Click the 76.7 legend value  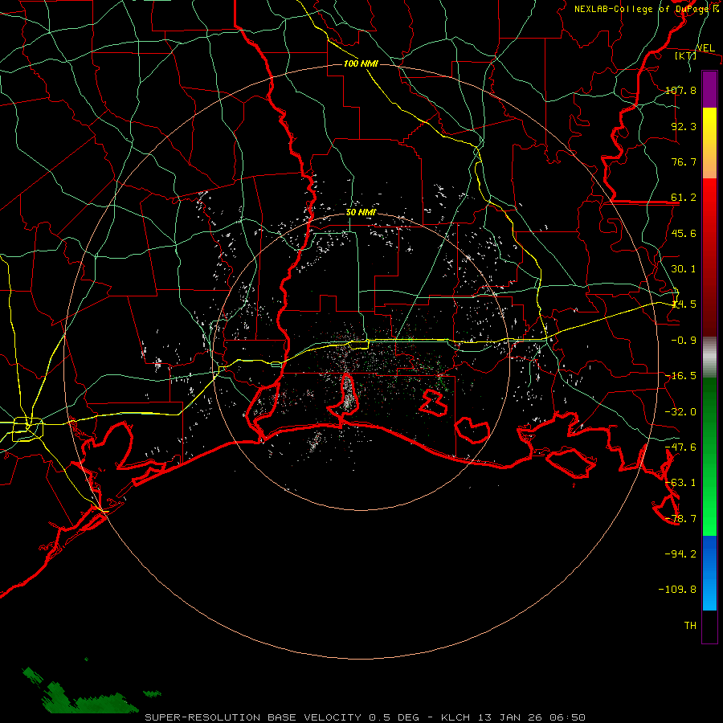pyautogui.click(x=684, y=161)
